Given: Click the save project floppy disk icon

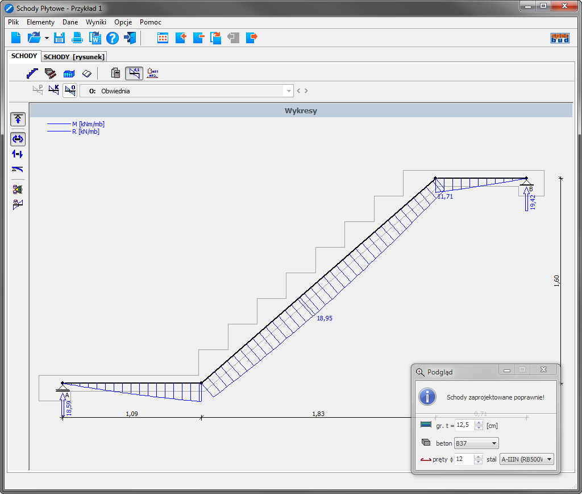Looking at the screenshot, I should pyautogui.click(x=59, y=38).
